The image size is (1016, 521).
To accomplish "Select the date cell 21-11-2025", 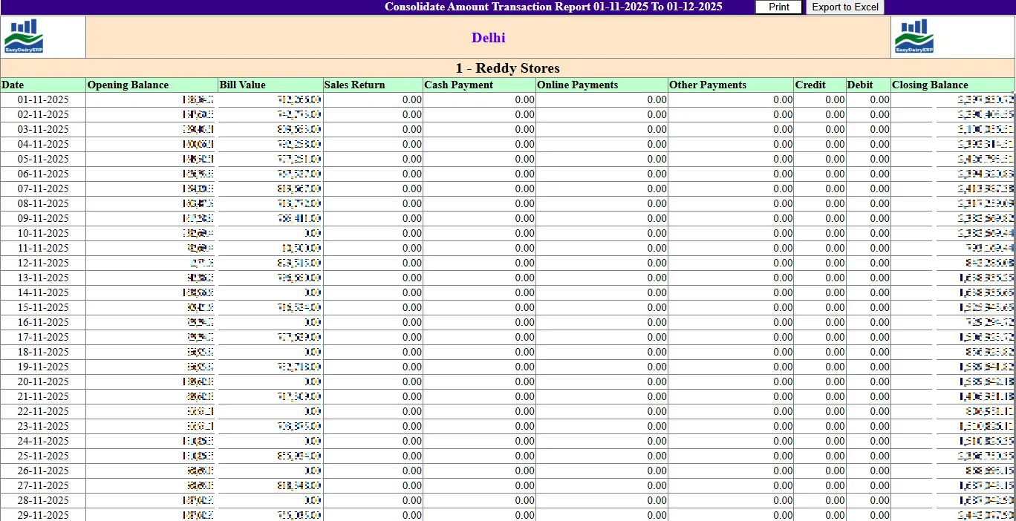I will click(43, 396).
